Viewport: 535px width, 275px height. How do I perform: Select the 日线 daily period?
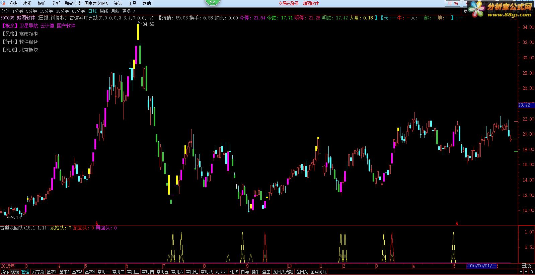pos(92,11)
